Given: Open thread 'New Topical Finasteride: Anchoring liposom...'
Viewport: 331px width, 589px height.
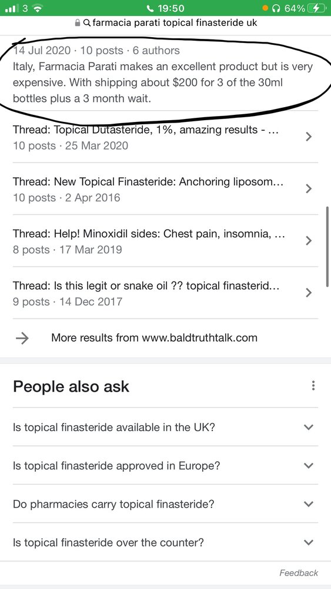Looking at the screenshot, I should coord(165,189).
